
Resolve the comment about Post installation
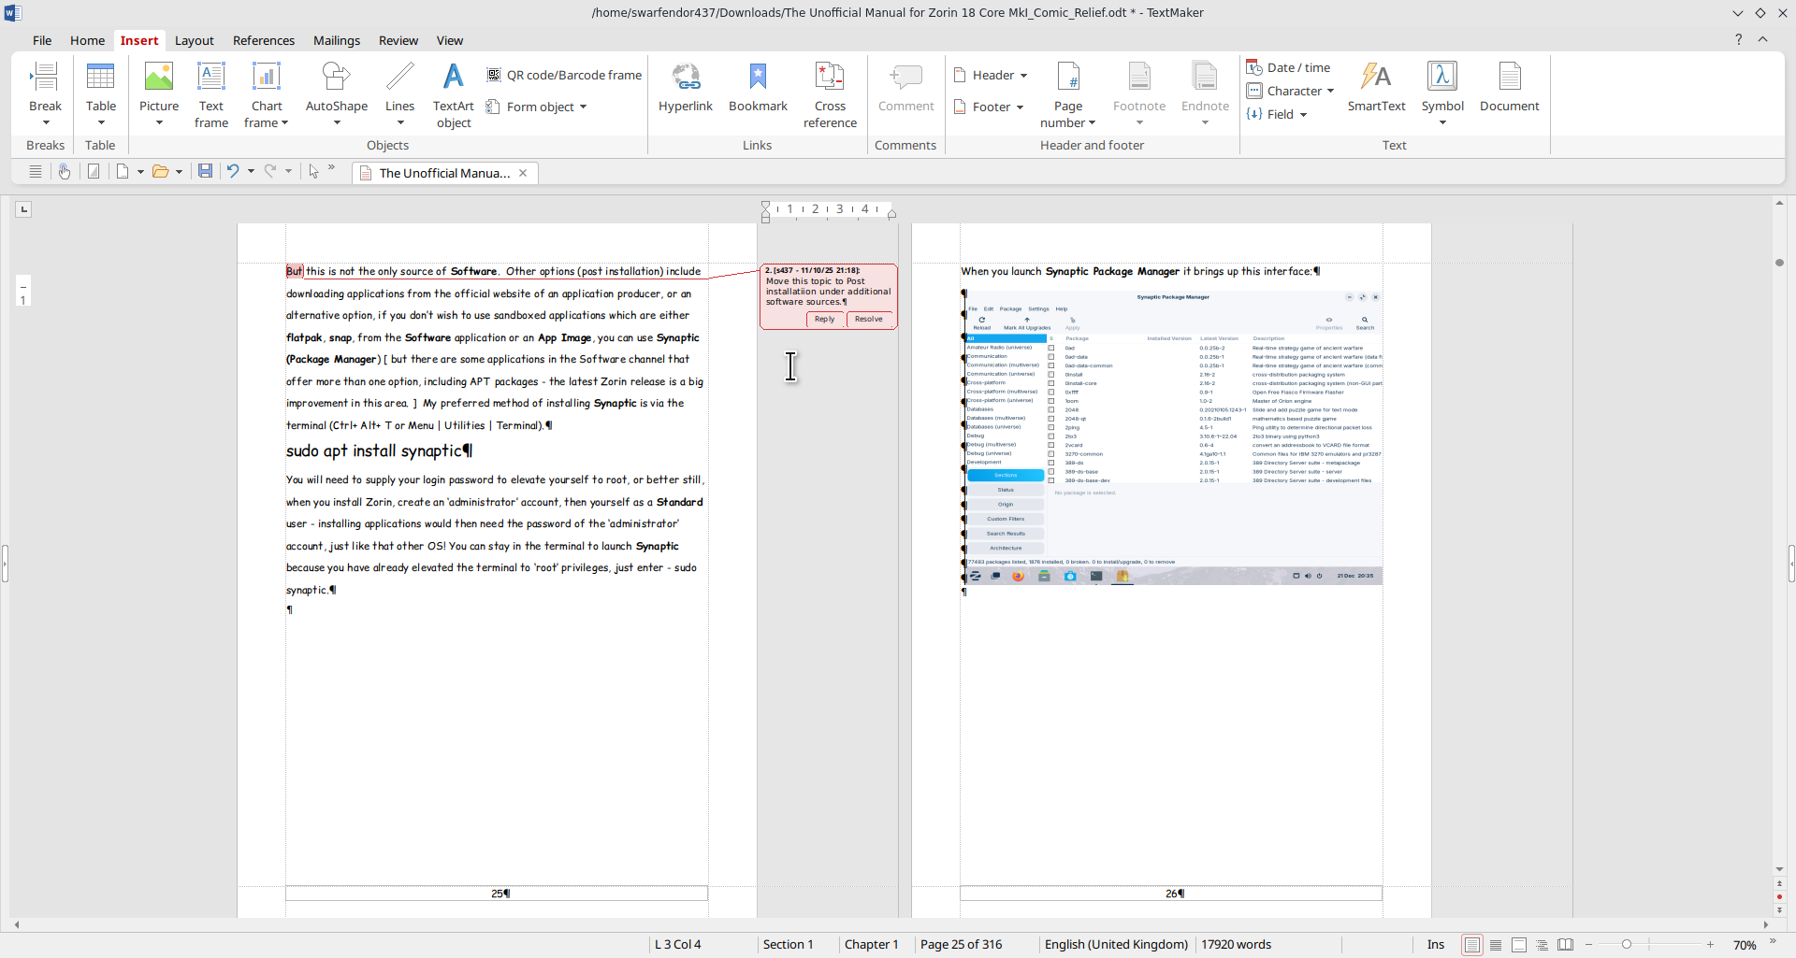pos(868,320)
